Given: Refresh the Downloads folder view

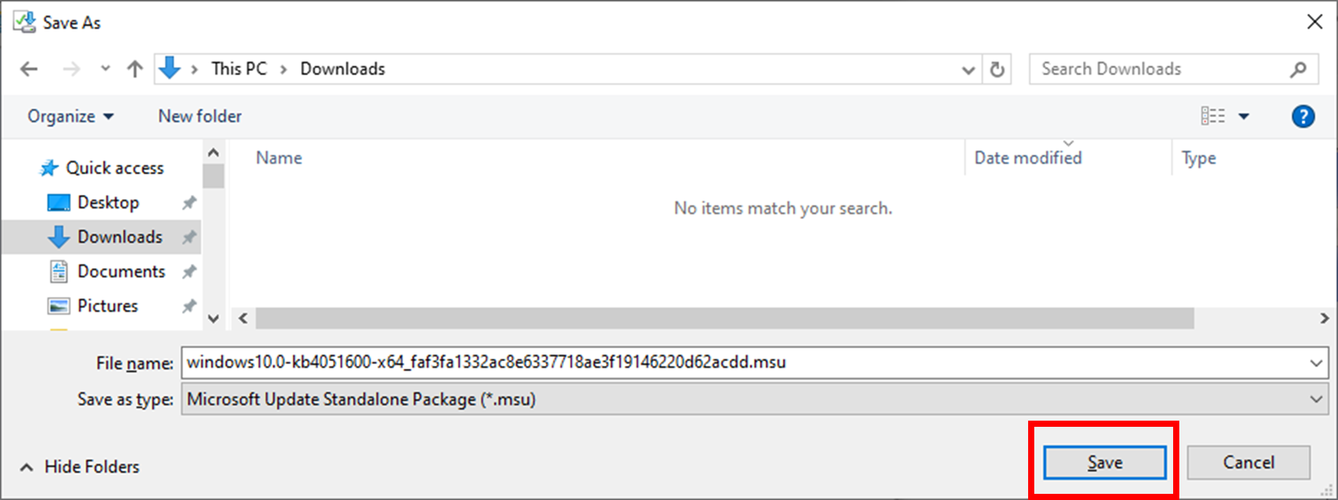Looking at the screenshot, I should [997, 69].
